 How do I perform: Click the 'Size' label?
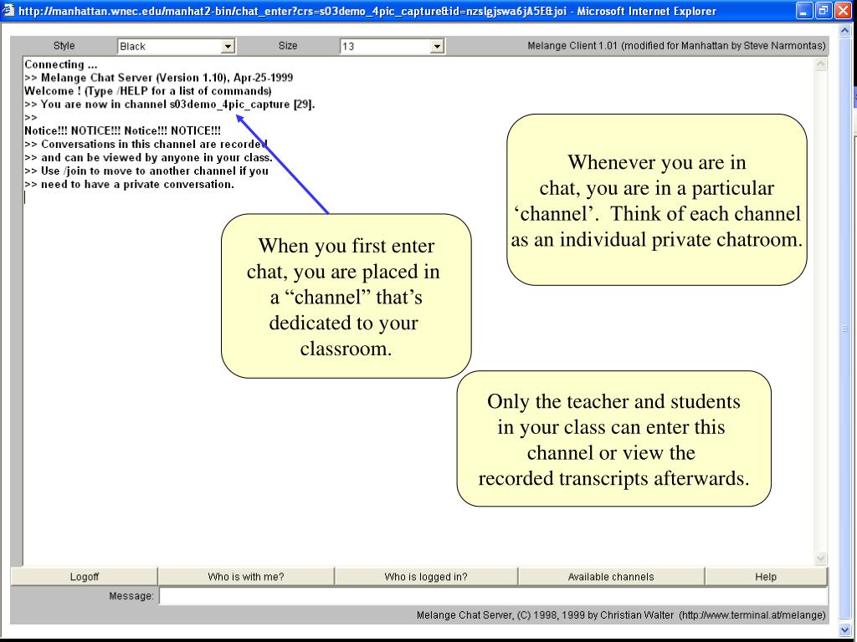point(288,46)
